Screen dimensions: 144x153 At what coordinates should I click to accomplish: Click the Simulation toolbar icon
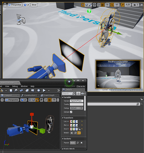click(x=38, y=91)
